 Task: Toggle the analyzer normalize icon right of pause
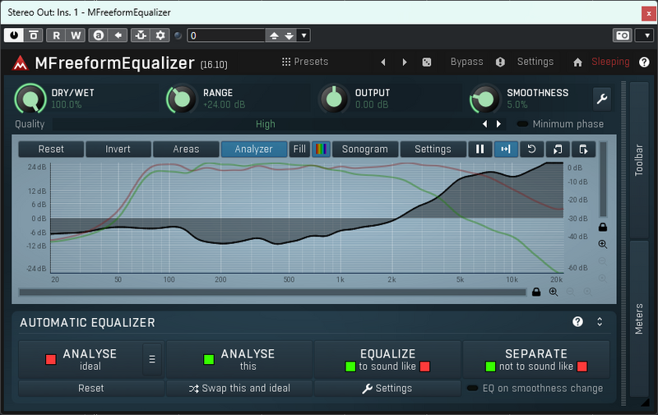click(x=506, y=150)
